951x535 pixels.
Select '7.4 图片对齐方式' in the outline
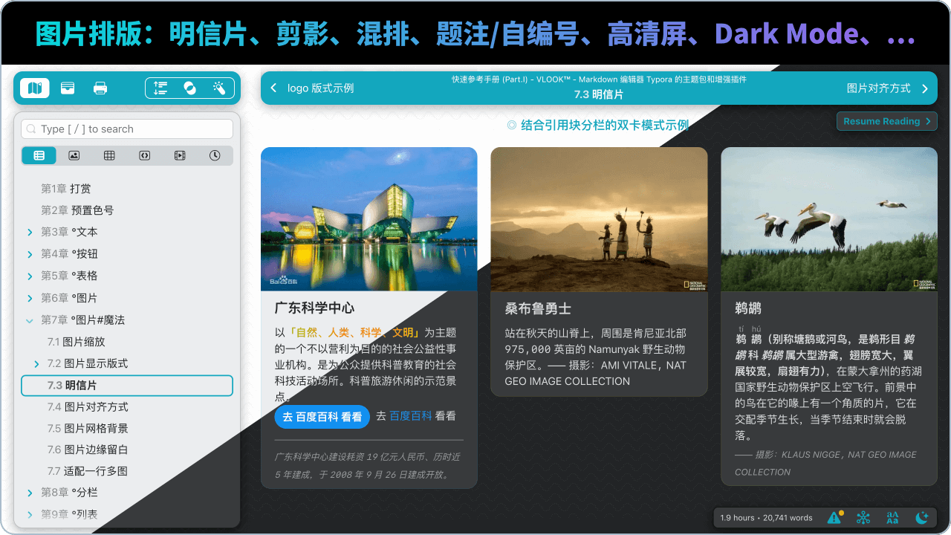pos(88,407)
